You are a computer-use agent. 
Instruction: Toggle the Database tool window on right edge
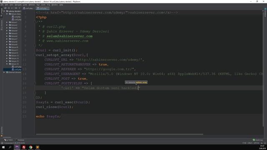[x=265, y=12]
